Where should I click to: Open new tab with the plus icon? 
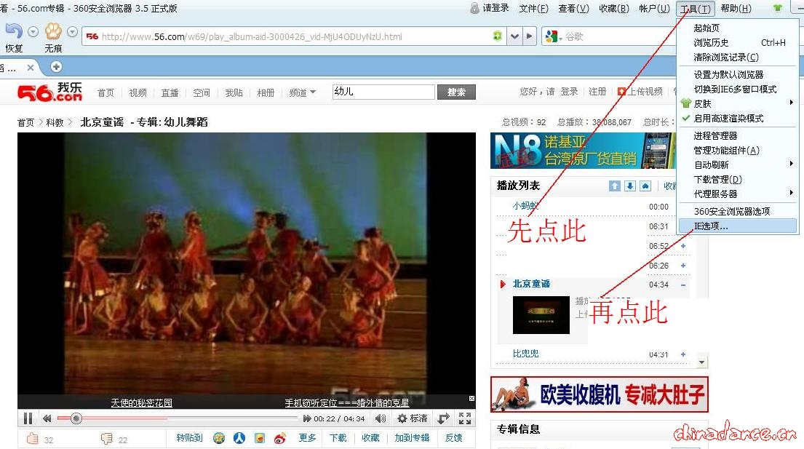(56, 67)
